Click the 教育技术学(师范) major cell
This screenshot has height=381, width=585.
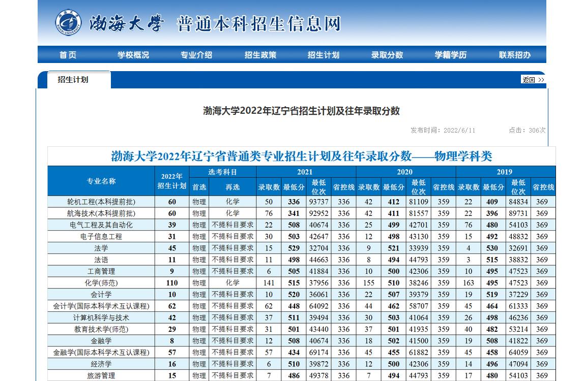101,329
